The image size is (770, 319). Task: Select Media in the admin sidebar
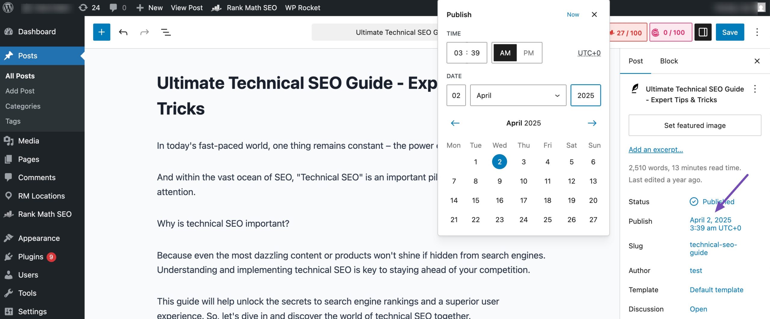point(28,140)
